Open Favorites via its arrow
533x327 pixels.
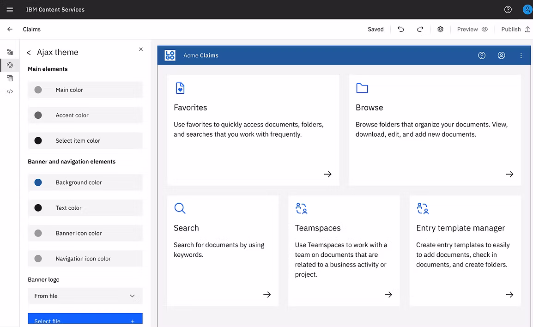(x=327, y=174)
